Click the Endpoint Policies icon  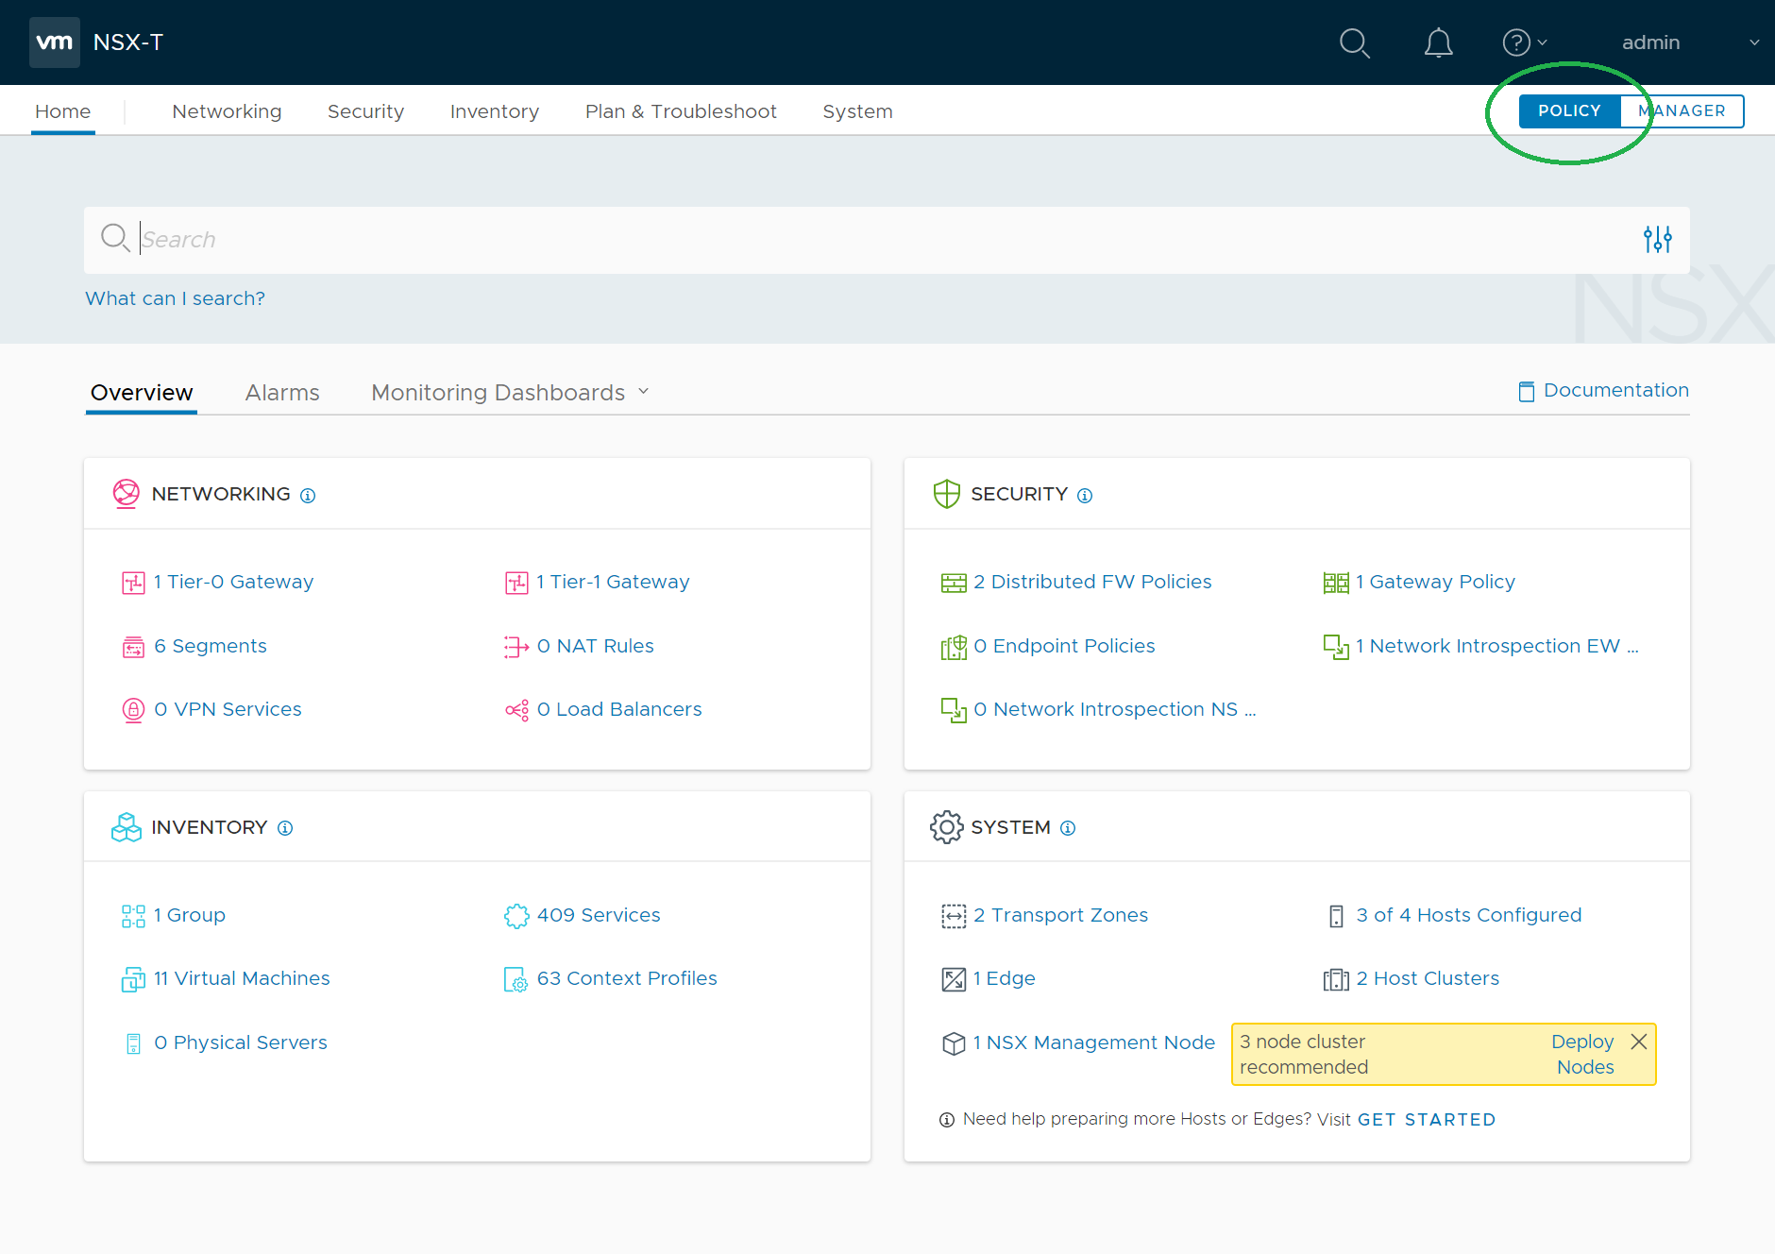point(954,647)
